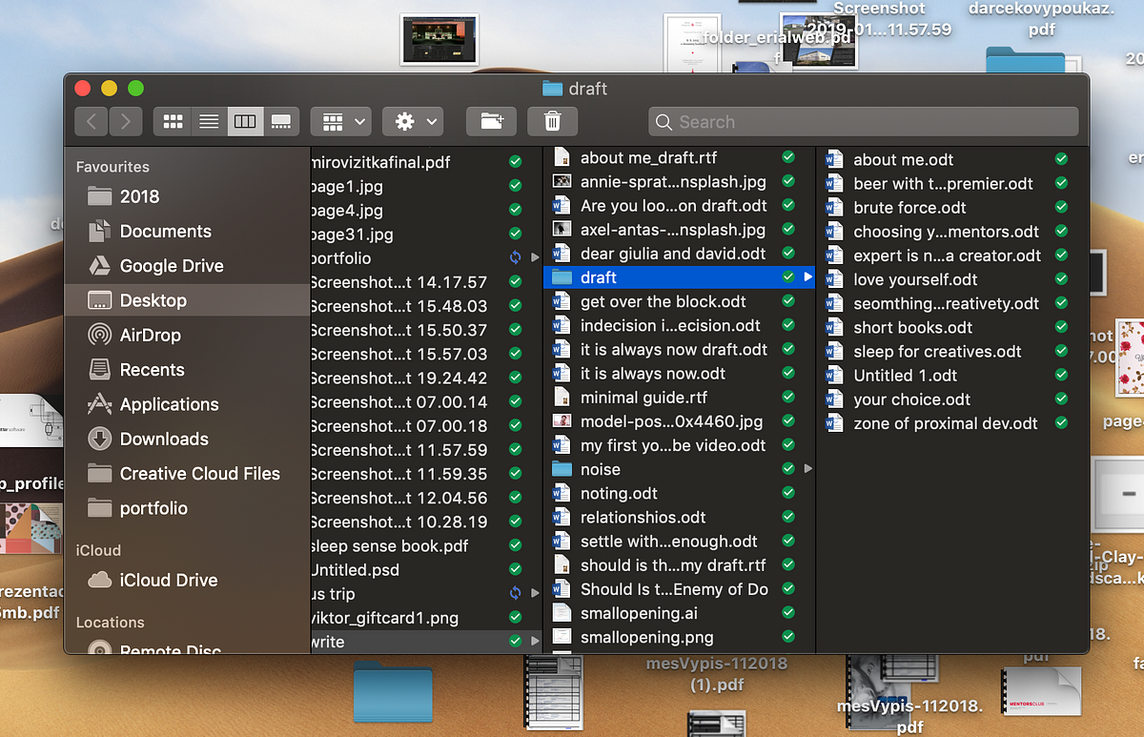Select it is always now draft.odt
Image resolution: width=1144 pixels, height=737 pixels.
(x=680, y=349)
